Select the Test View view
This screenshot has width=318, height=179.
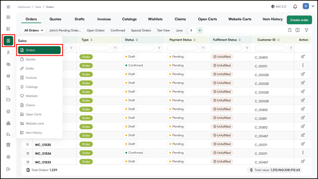(x=163, y=31)
